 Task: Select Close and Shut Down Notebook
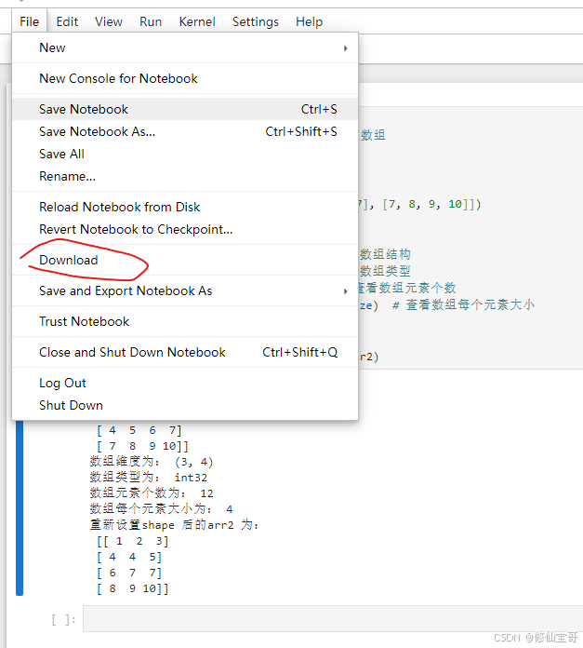[x=185, y=352]
